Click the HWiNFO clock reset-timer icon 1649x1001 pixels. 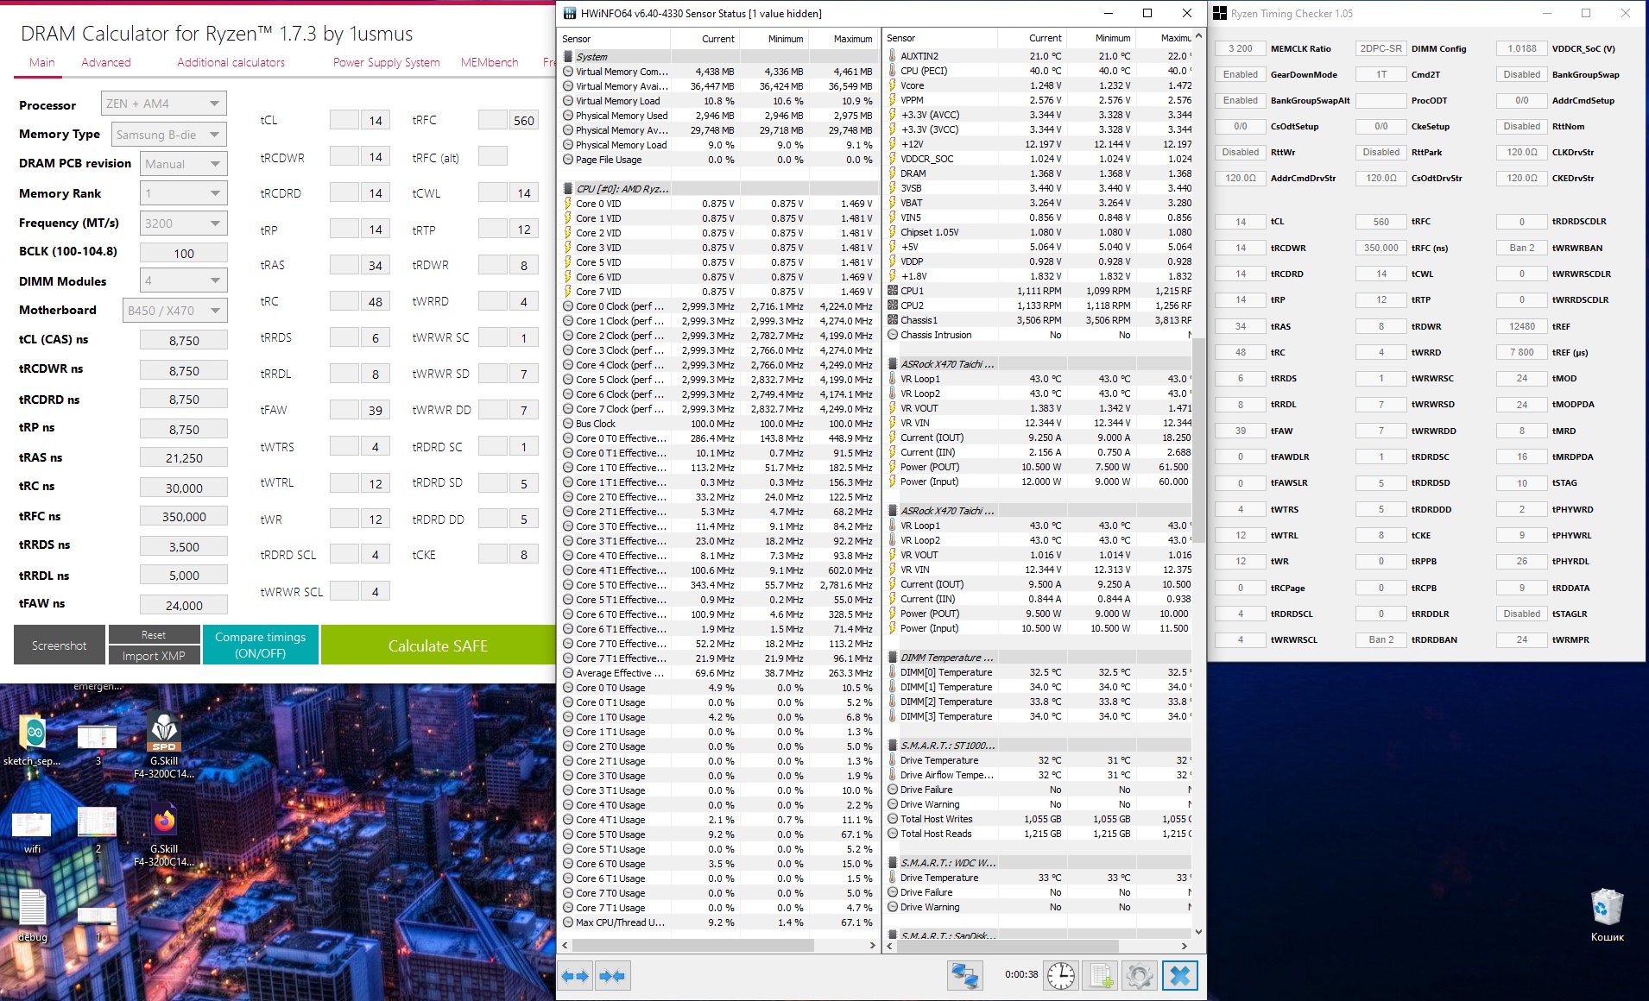(x=1061, y=976)
